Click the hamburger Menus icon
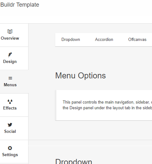The width and height of the screenshot is (152, 164). (10, 78)
